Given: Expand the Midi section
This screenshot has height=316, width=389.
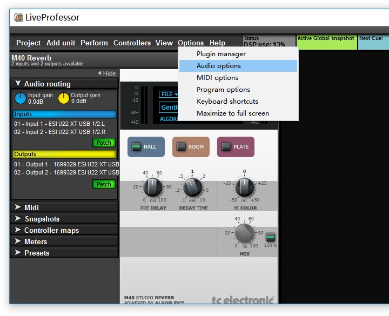Looking at the screenshot, I should point(64,207).
